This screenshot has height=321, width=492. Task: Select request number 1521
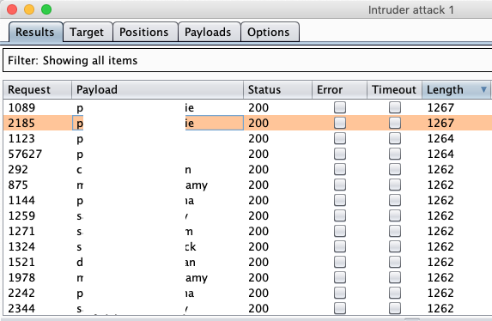pyautogui.click(x=21, y=262)
